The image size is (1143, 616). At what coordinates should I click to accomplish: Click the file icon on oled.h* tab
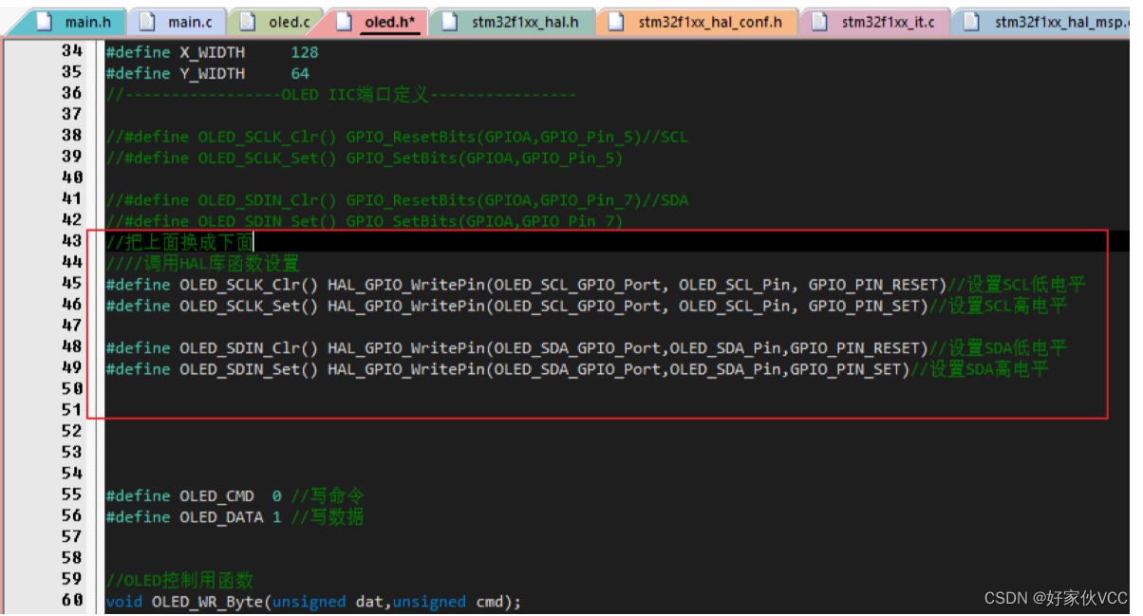(x=346, y=21)
